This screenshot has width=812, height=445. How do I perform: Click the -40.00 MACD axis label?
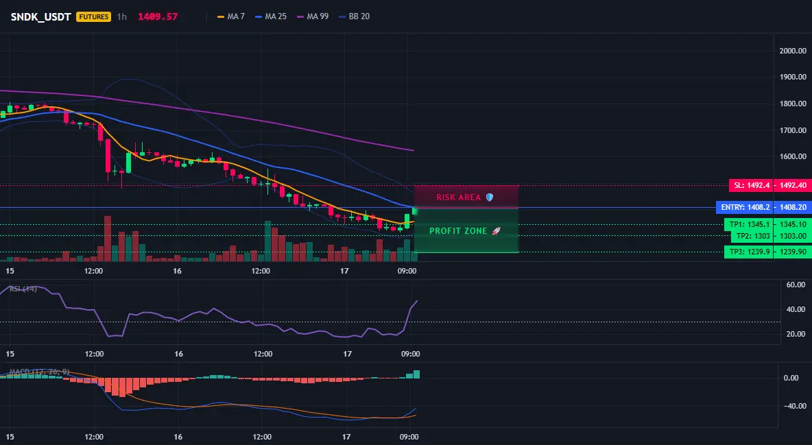pos(793,406)
